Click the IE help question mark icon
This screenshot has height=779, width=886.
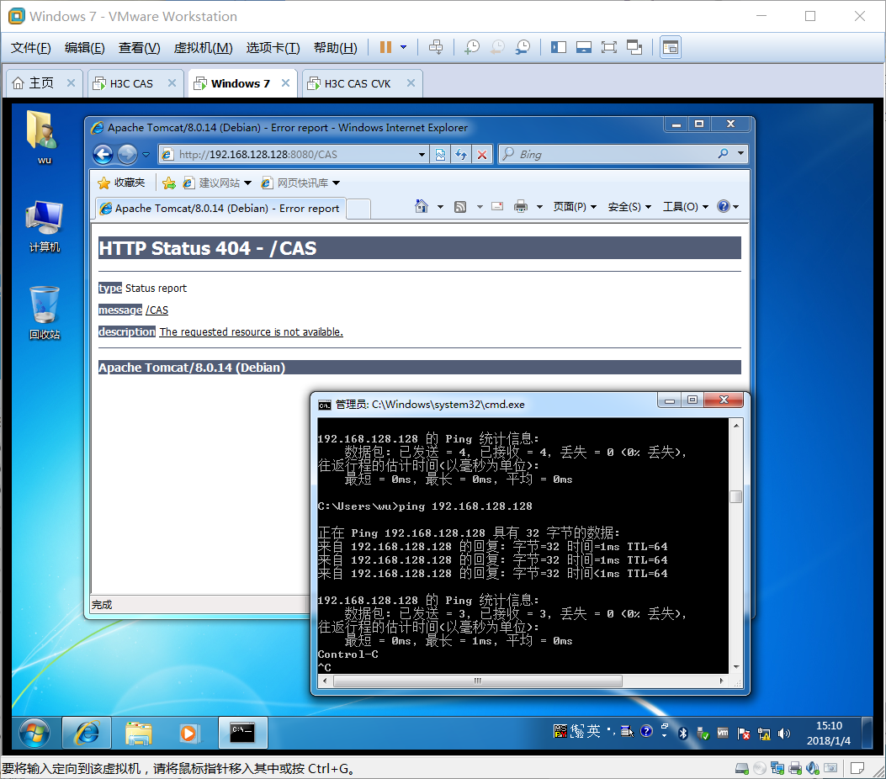pyautogui.click(x=724, y=207)
